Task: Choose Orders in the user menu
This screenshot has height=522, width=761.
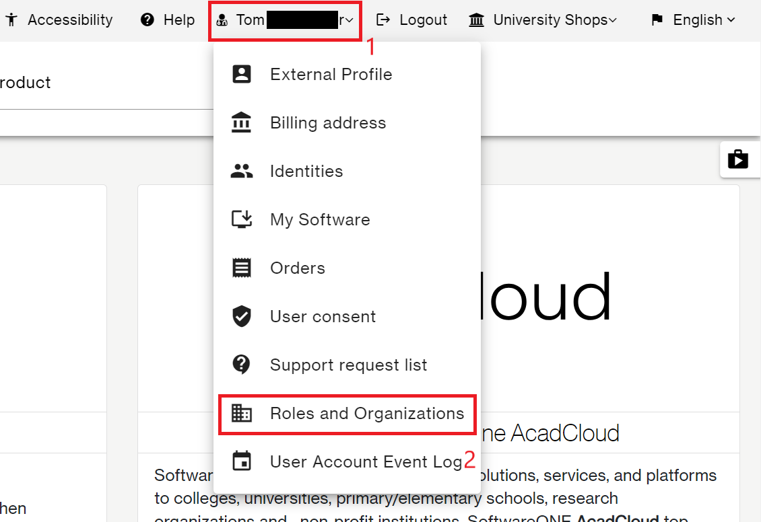Action: click(x=298, y=268)
